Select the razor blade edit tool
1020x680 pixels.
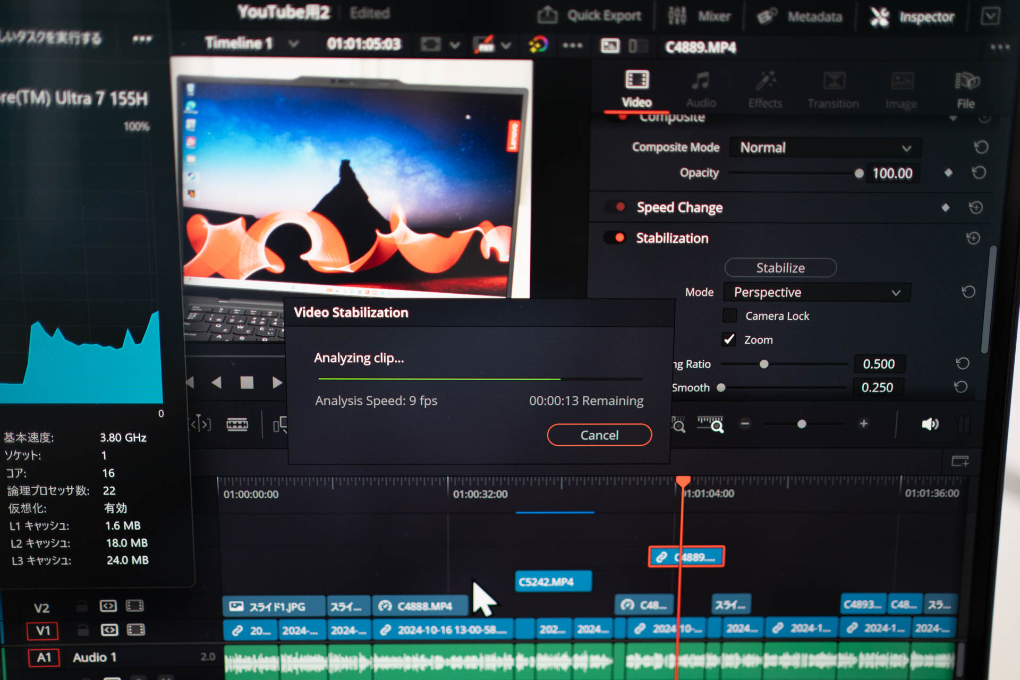[237, 424]
